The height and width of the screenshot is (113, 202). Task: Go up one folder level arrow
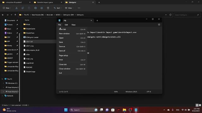(15, 15)
